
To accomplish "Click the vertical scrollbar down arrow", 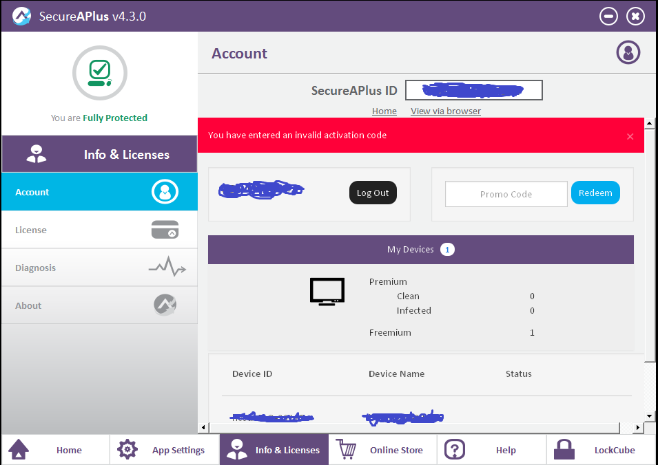I will pyautogui.click(x=649, y=415).
